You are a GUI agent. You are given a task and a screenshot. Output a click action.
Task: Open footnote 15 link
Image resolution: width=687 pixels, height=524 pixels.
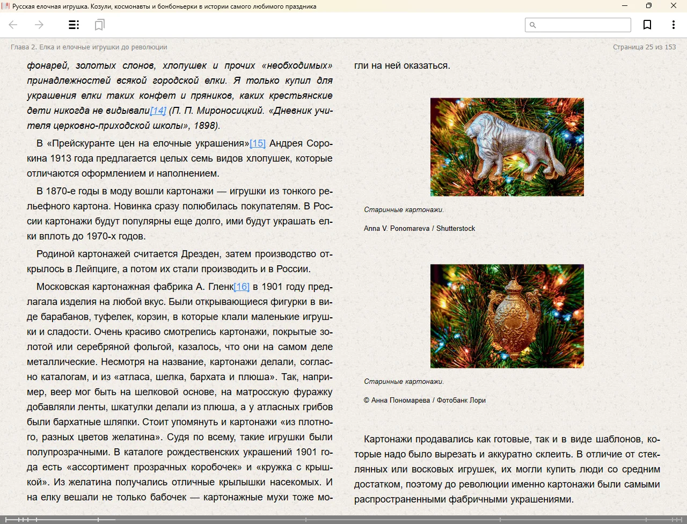point(258,143)
